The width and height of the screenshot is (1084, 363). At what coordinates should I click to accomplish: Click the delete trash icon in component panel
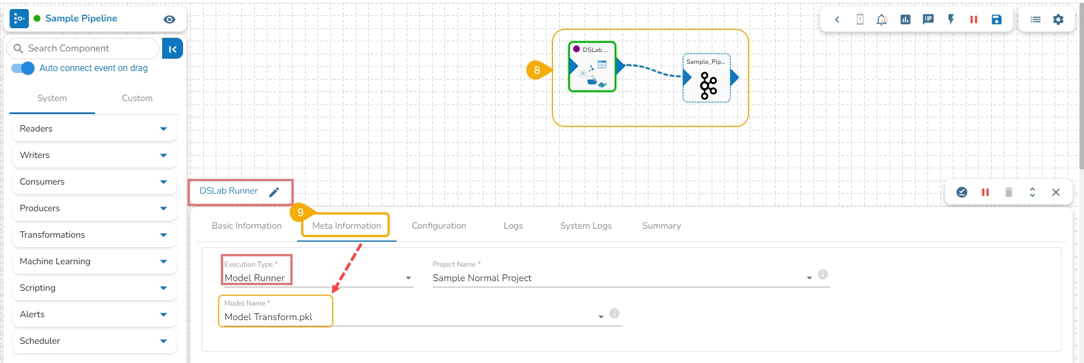point(1009,193)
